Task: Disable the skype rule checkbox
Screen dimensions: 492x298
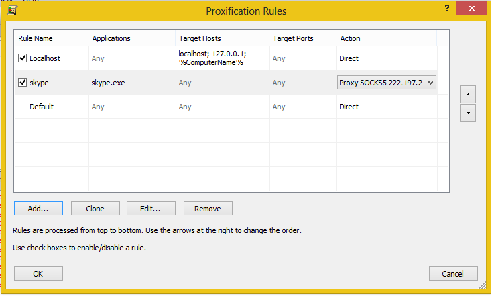Action: (x=23, y=83)
